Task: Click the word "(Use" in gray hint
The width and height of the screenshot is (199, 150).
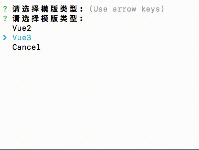Action: tap(98, 9)
